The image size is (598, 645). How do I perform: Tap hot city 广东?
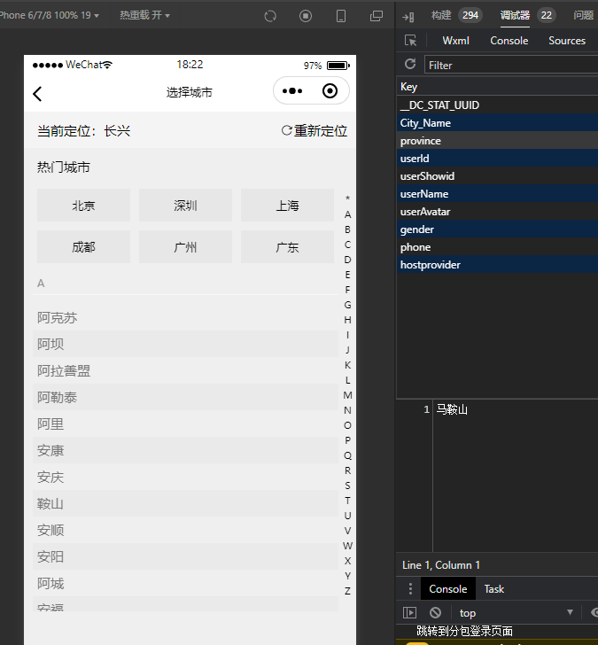pos(287,247)
